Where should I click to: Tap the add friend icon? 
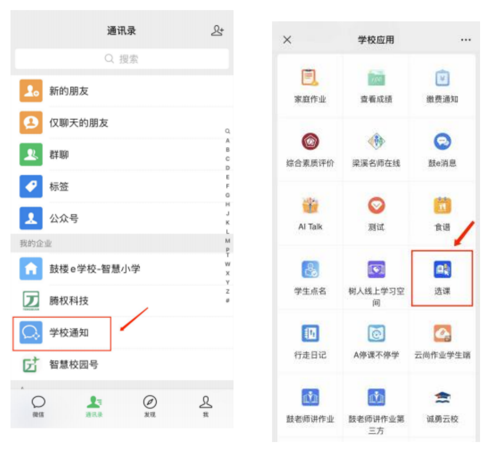coord(217,31)
